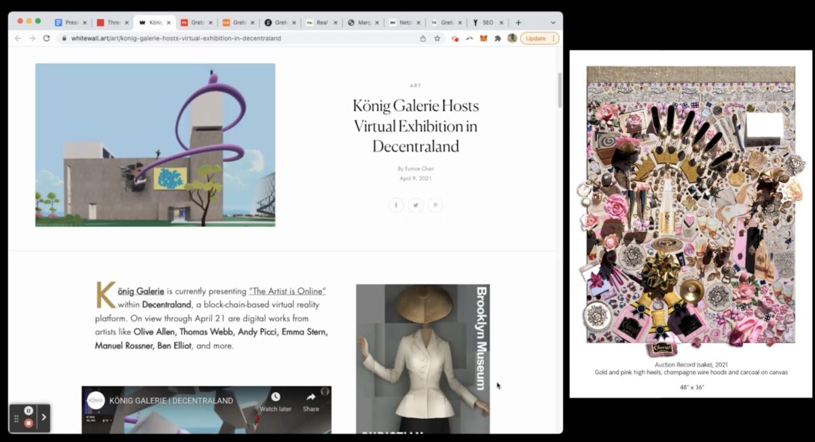This screenshot has height=442, width=815.
Task: Click the article date 'April 9, 2021'
Action: 416,179
